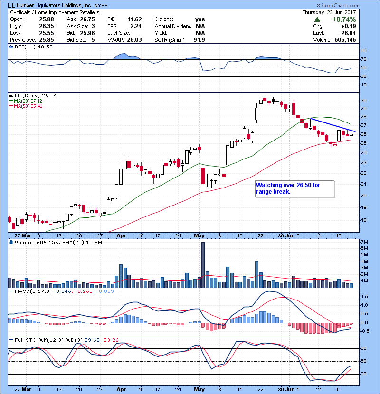The image size is (380, 394).
Task: Click the Jun label on price chart axis
Action: (x=290, y=236)
